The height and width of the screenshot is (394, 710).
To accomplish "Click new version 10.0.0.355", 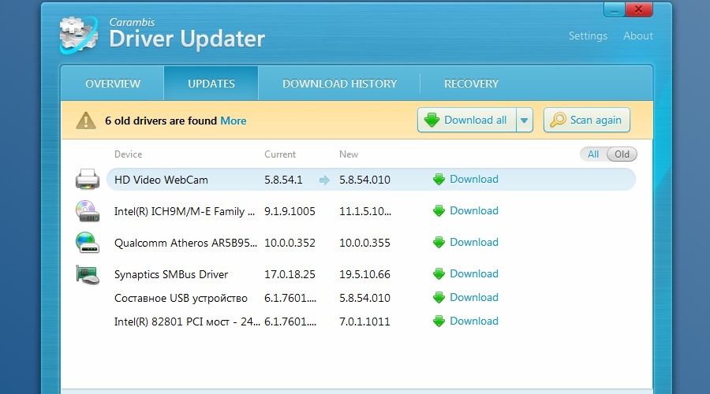I will (364, 243).
